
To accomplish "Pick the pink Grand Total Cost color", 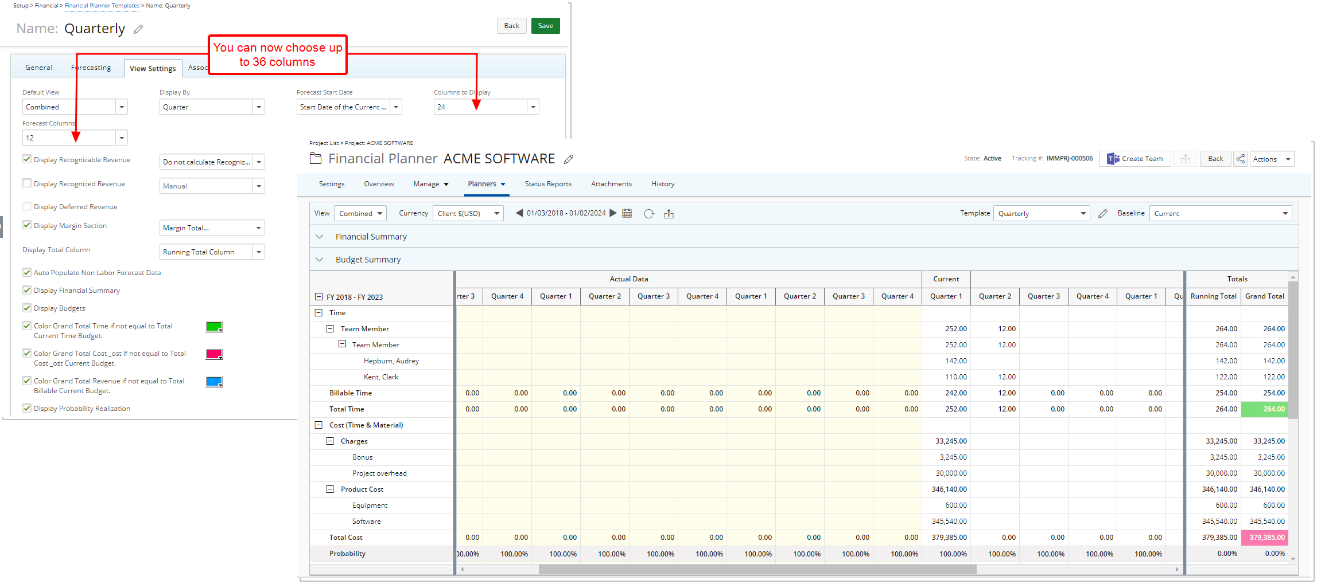I will [x=214, y=354].
